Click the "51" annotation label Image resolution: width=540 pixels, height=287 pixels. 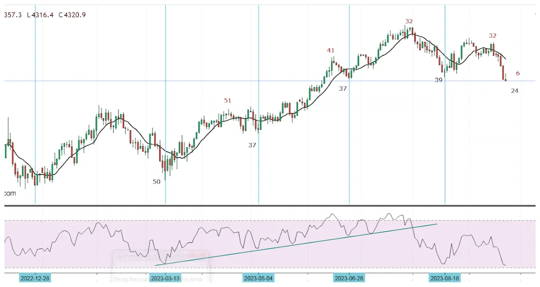pyautogui.click(x=228, y=100)
